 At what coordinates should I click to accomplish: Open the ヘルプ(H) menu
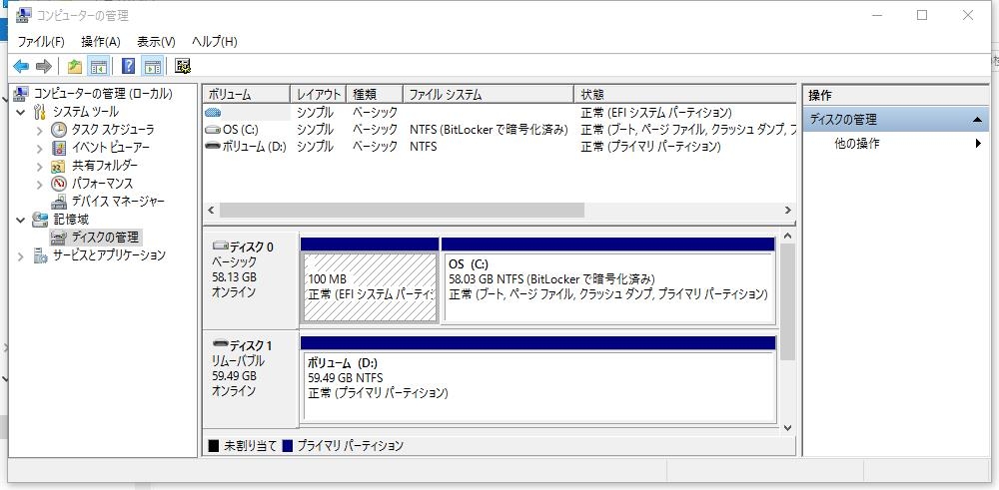[215, 41]
